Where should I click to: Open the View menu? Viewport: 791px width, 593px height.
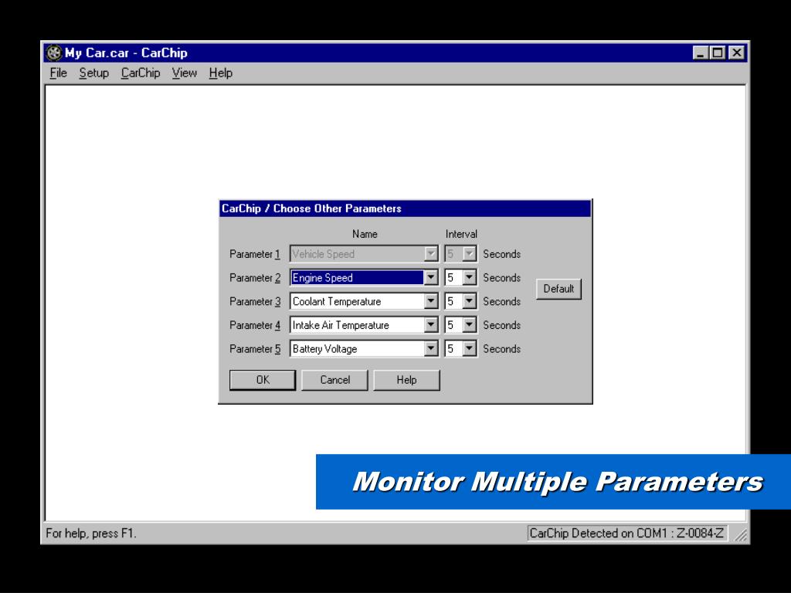[184, 73]
